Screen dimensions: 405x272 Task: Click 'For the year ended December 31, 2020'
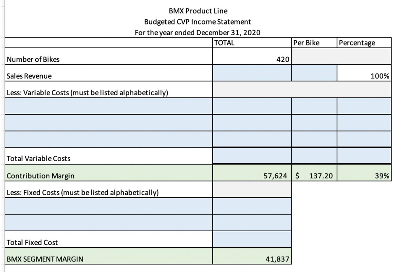(198, 32)
